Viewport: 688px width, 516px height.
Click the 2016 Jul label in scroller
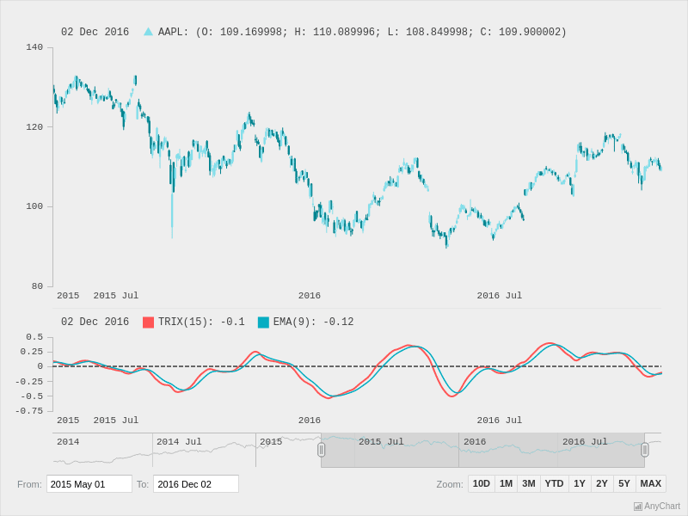585,442
